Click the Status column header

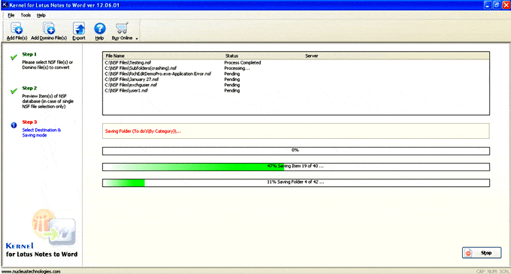231,56
